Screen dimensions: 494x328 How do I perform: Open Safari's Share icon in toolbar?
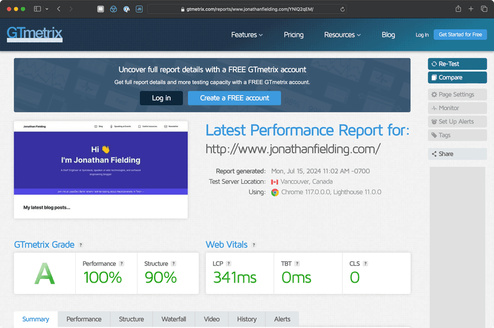click(x=458, y=9)
